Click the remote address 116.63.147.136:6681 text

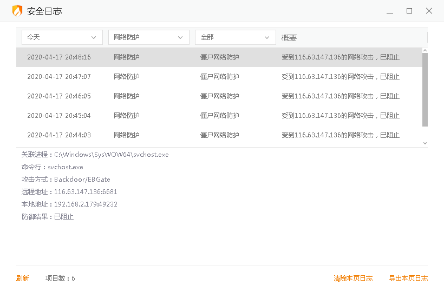pyautogui.click(x=86, y=192)
